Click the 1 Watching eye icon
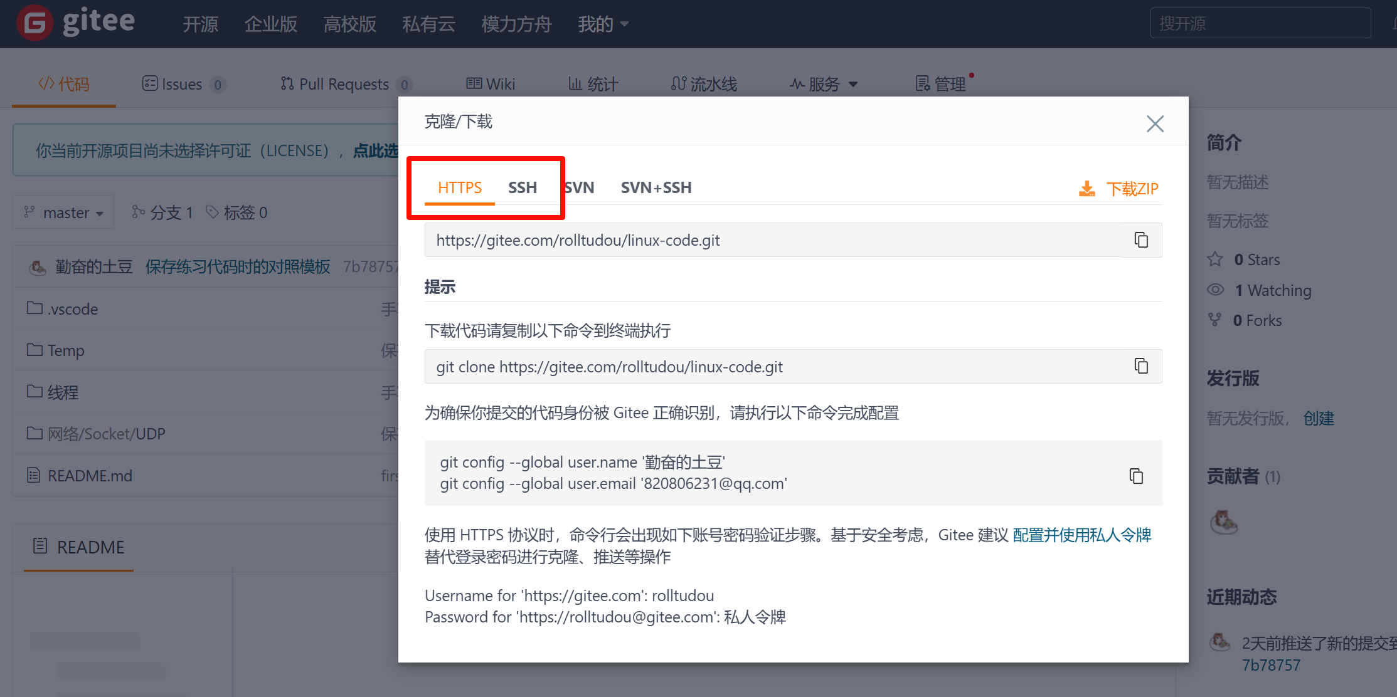This screenshot has width=1397, height=697. tap(1216, 290)
